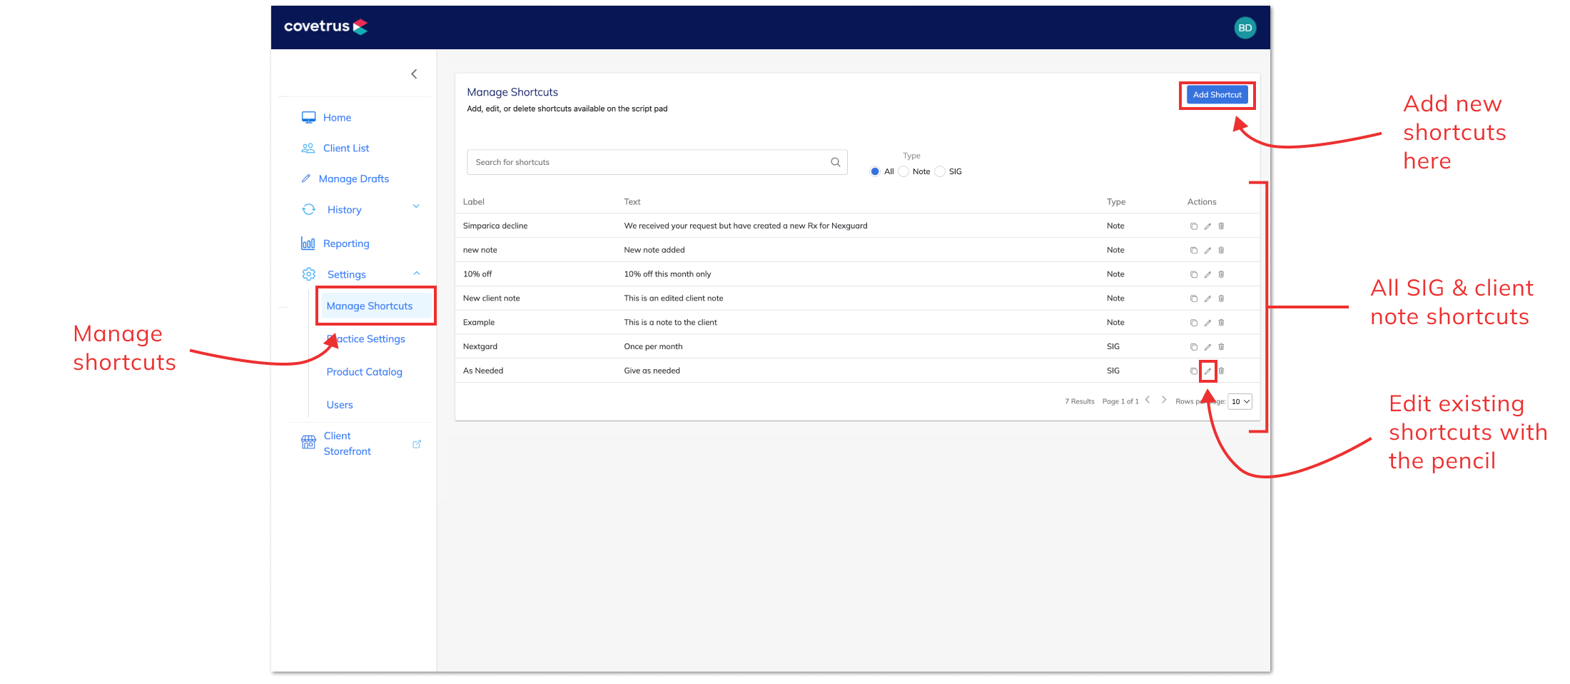1570x684 pixels.
Task: Click the Client Storefront store icon
Action: coord(308,443)
